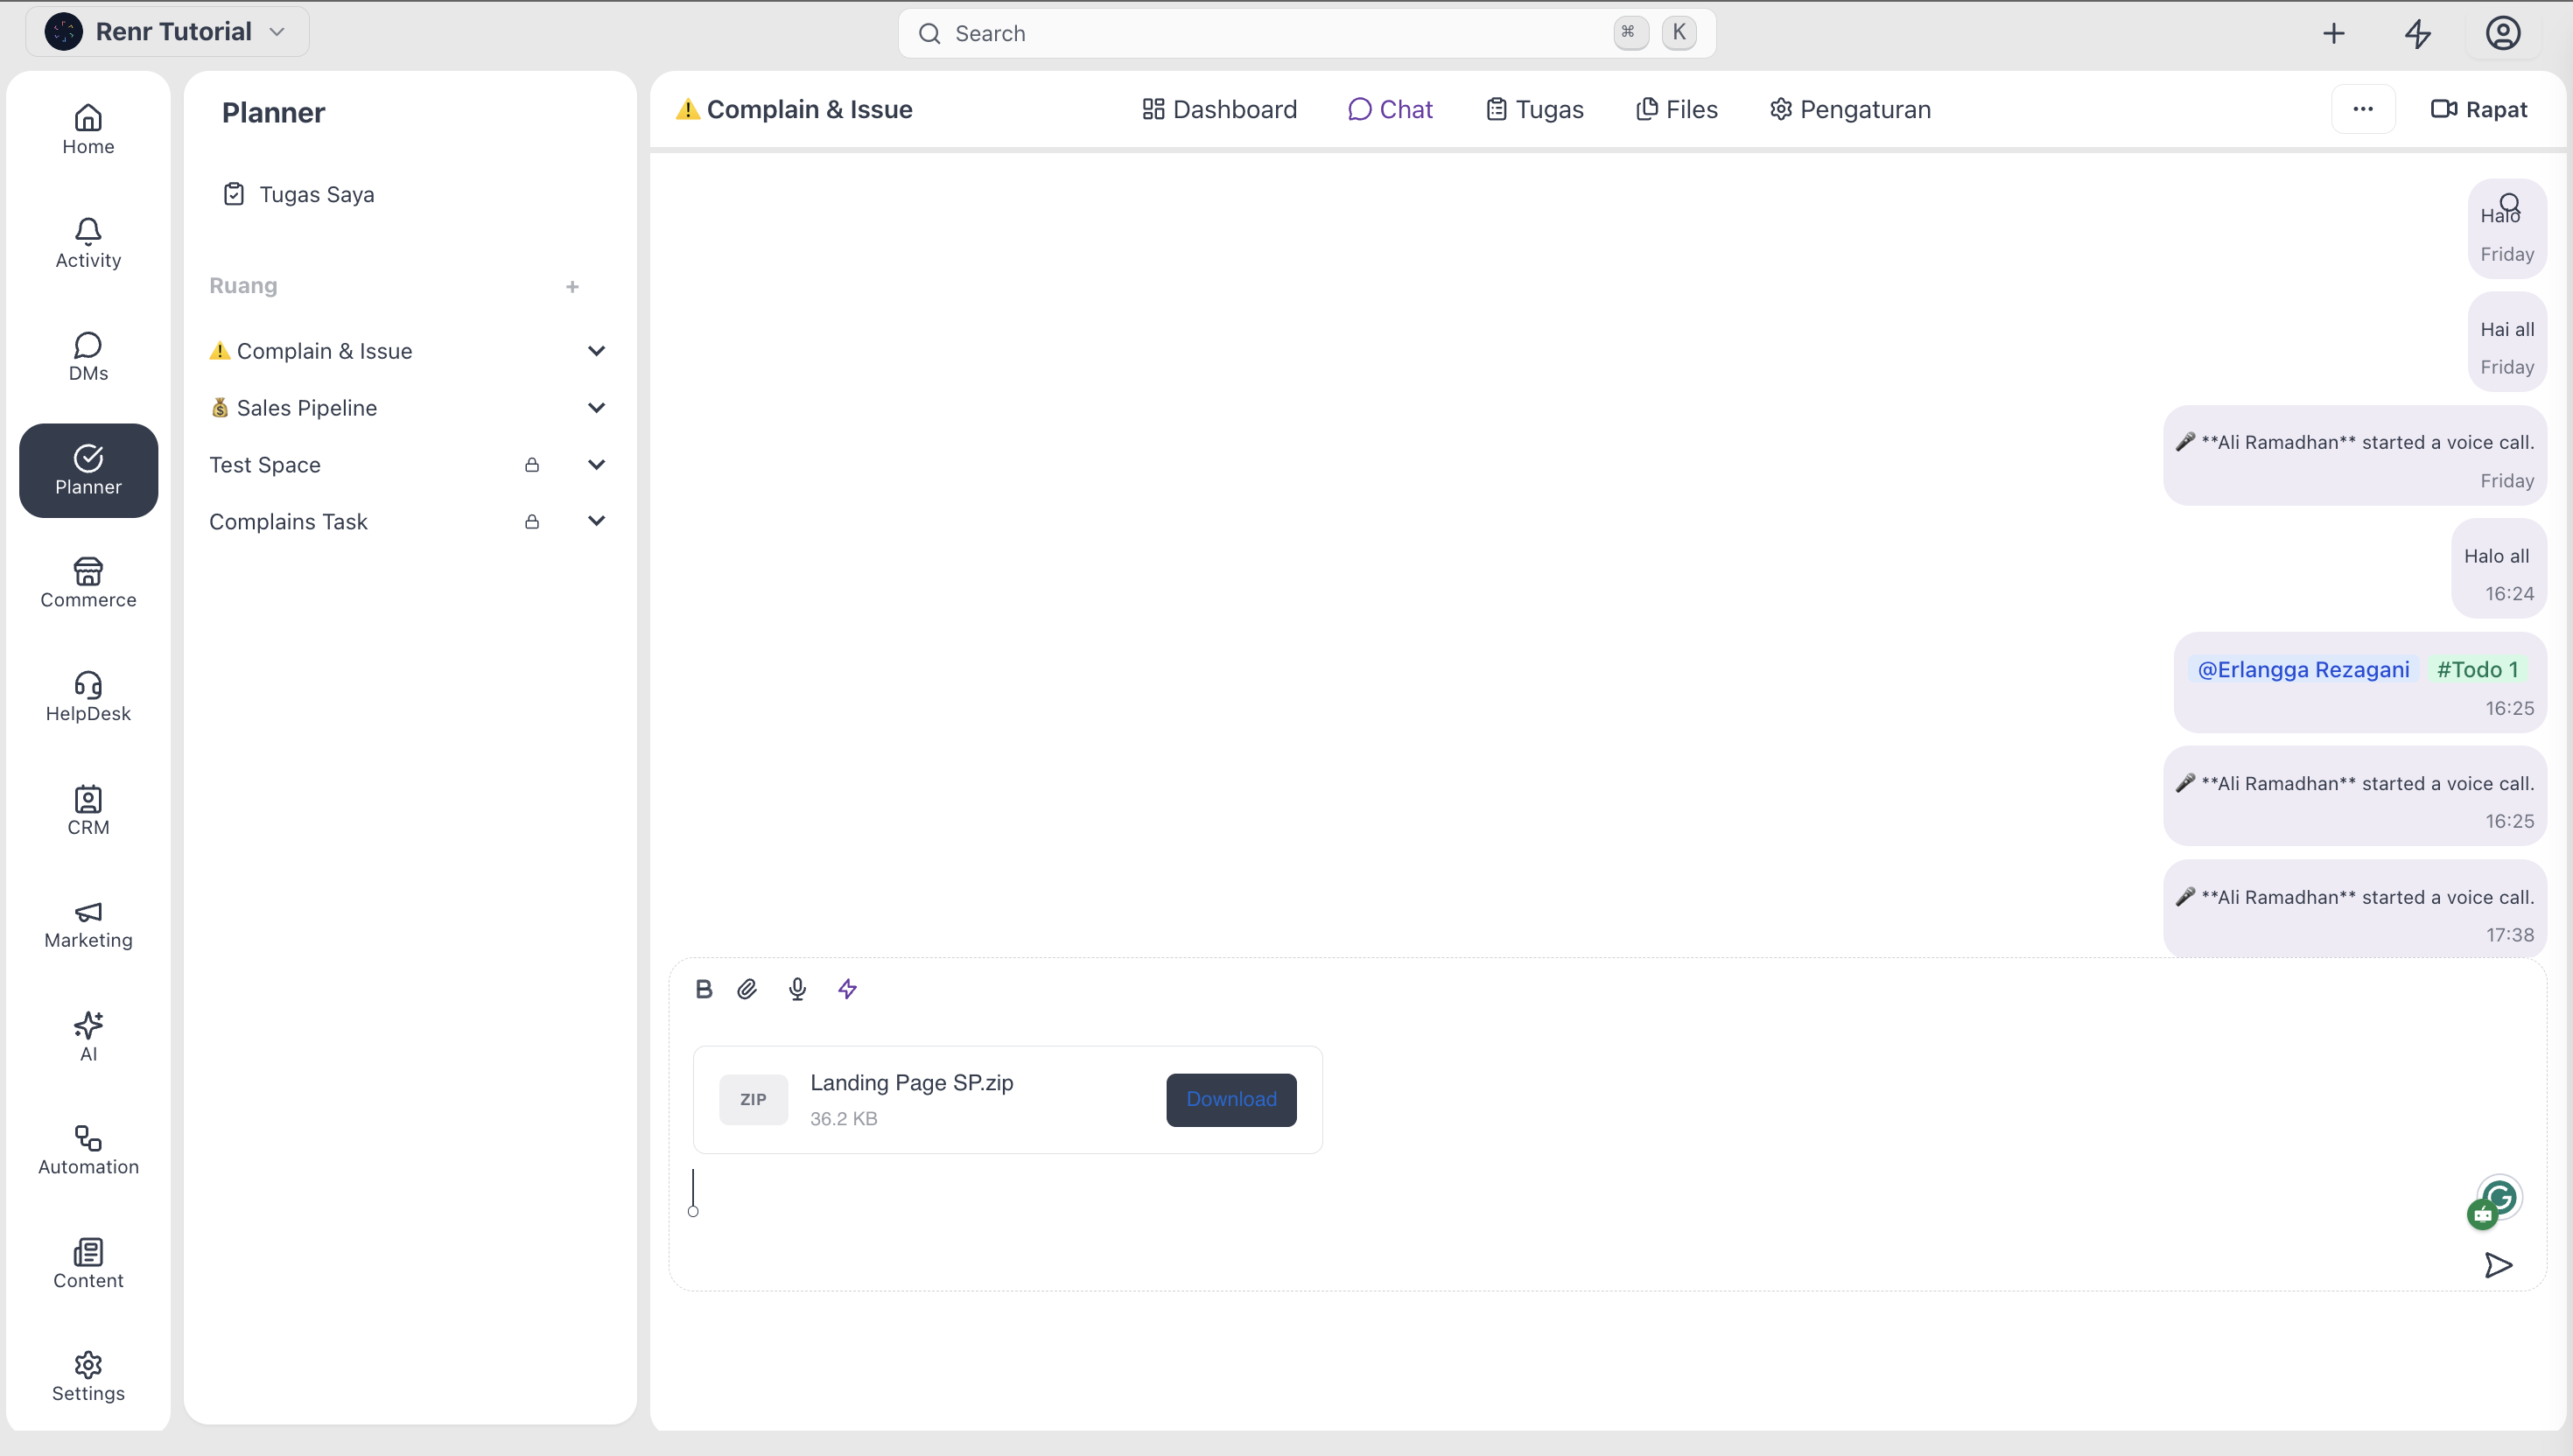Switch to Tugas tab
The image size is (2573, 1456).
(1535, 109)
